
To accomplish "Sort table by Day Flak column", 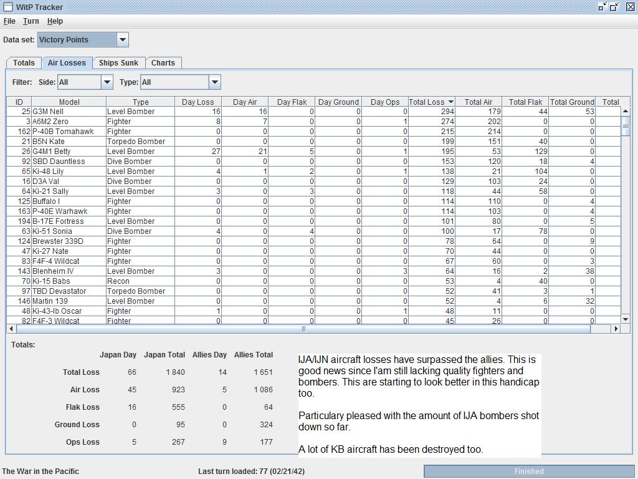I will coord(292,102).
